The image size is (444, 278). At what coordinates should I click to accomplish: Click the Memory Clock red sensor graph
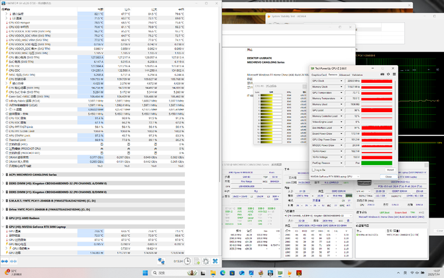378,87
